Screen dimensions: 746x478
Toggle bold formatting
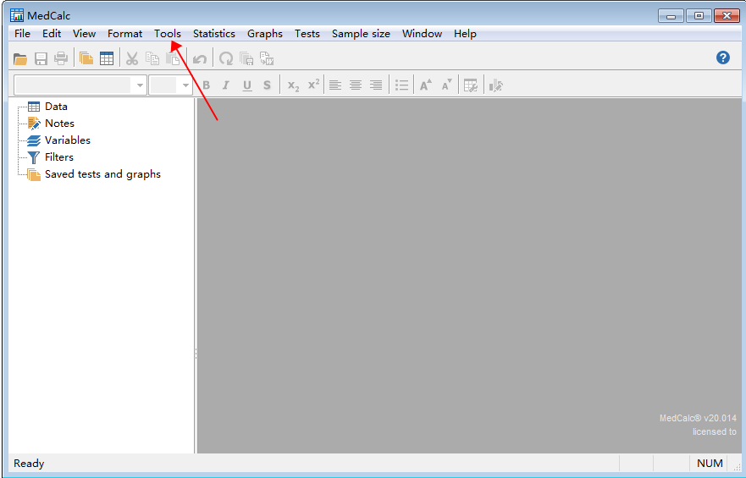206,85
